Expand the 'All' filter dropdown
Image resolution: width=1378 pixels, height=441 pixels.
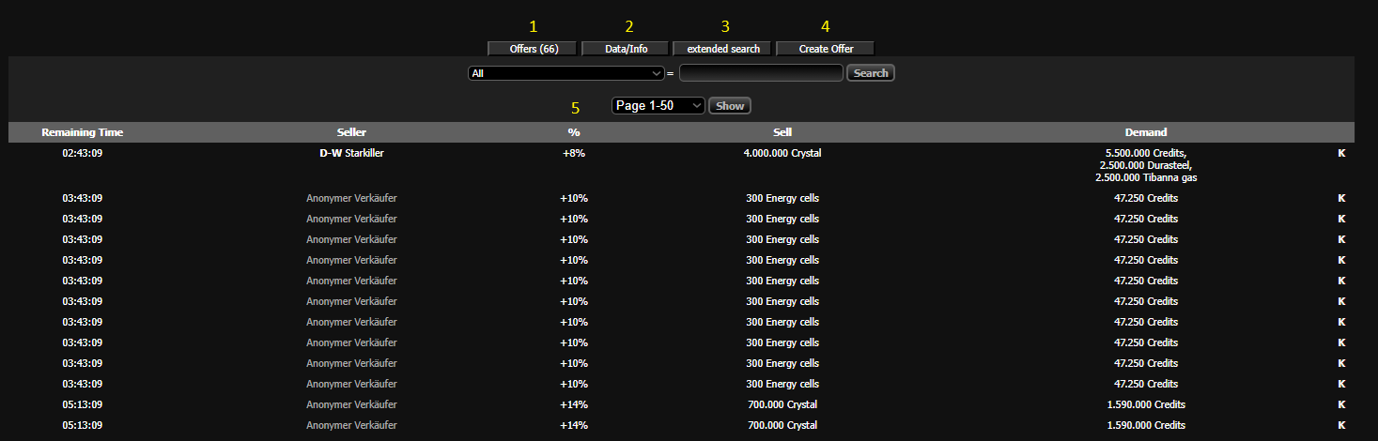(x=566, y=73)
